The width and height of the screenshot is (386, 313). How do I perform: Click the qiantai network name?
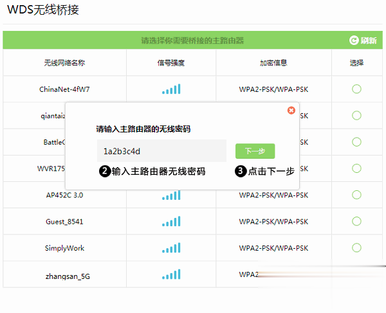[53, 116]
